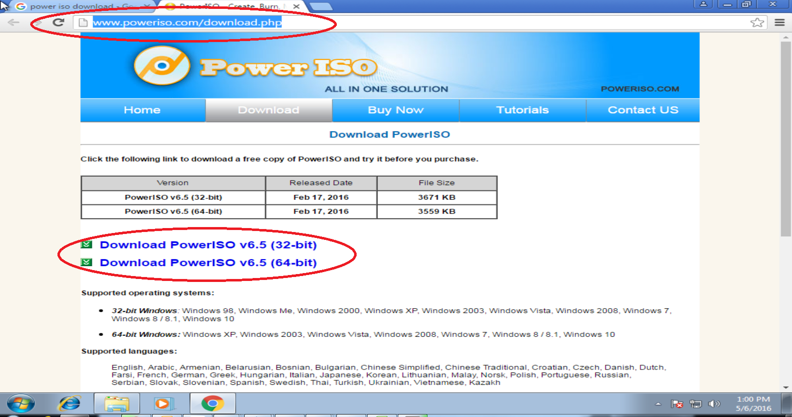Click Supported operating systems heading
This screenshot has width=792, height=417.
click(x=148, y=293)
